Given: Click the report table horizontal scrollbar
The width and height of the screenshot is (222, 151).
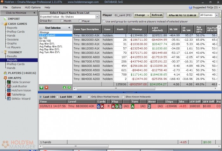Looking at the screenshot, I should point(116,88).
